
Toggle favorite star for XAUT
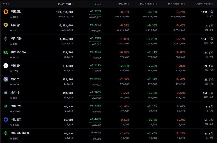[x=11, y=31]
